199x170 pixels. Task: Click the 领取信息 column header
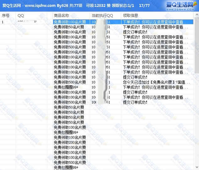131,15
